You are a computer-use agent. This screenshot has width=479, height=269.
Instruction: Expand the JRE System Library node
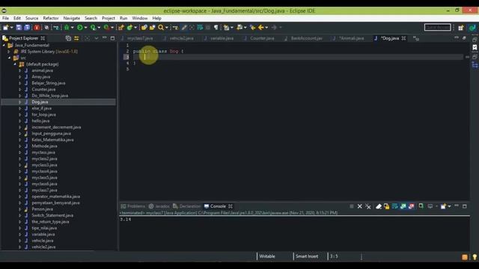9,52
